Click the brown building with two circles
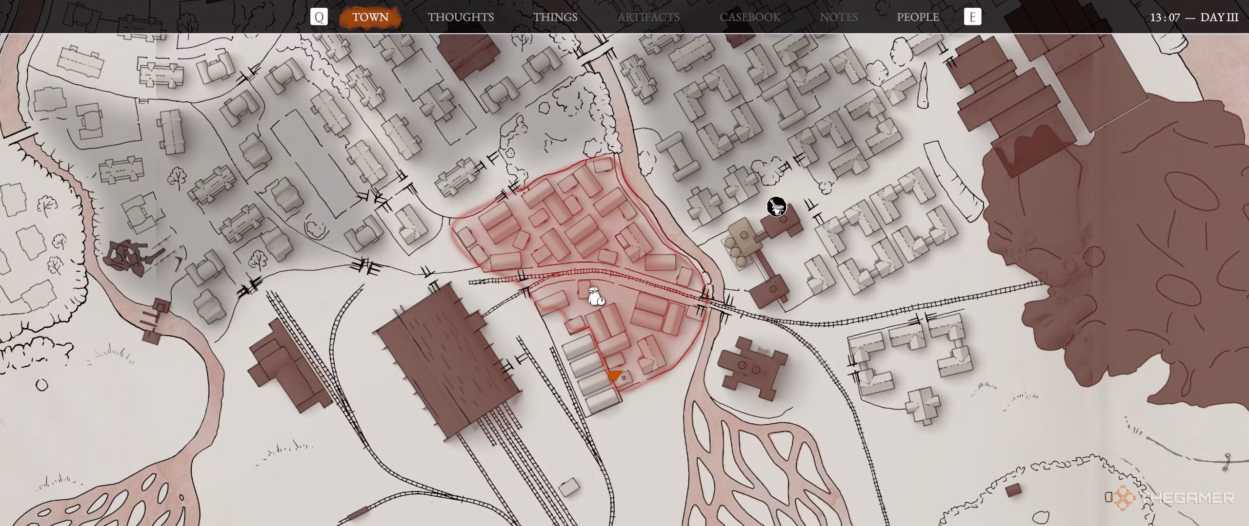 [749, 368]
